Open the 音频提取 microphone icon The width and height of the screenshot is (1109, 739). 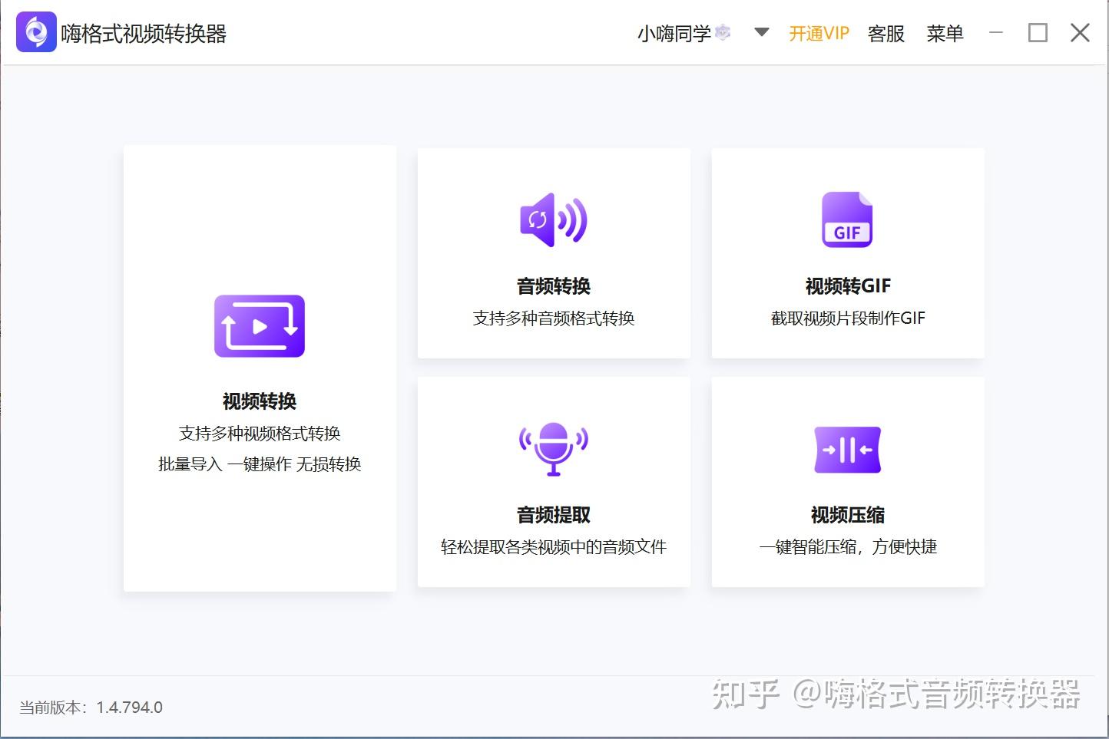(554, 448)
